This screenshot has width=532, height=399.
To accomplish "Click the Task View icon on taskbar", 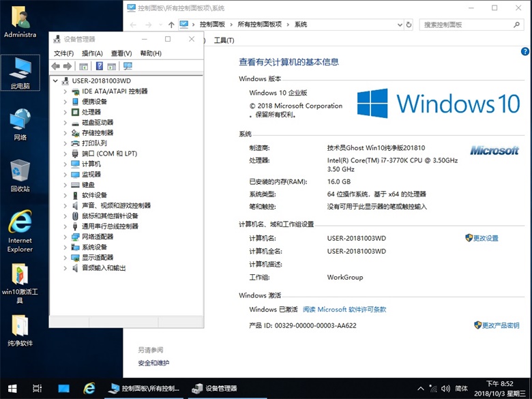I will point(38,388).
